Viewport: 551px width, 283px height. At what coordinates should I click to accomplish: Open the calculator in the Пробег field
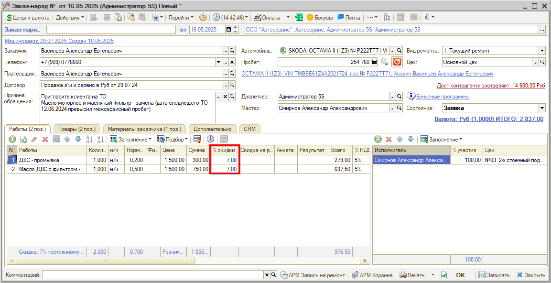point(375,62)
